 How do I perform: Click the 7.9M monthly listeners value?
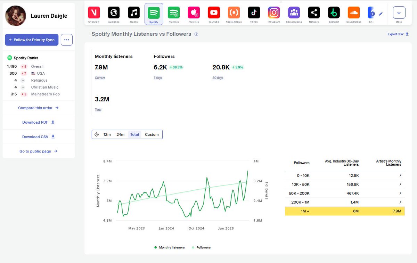[101, 67]
